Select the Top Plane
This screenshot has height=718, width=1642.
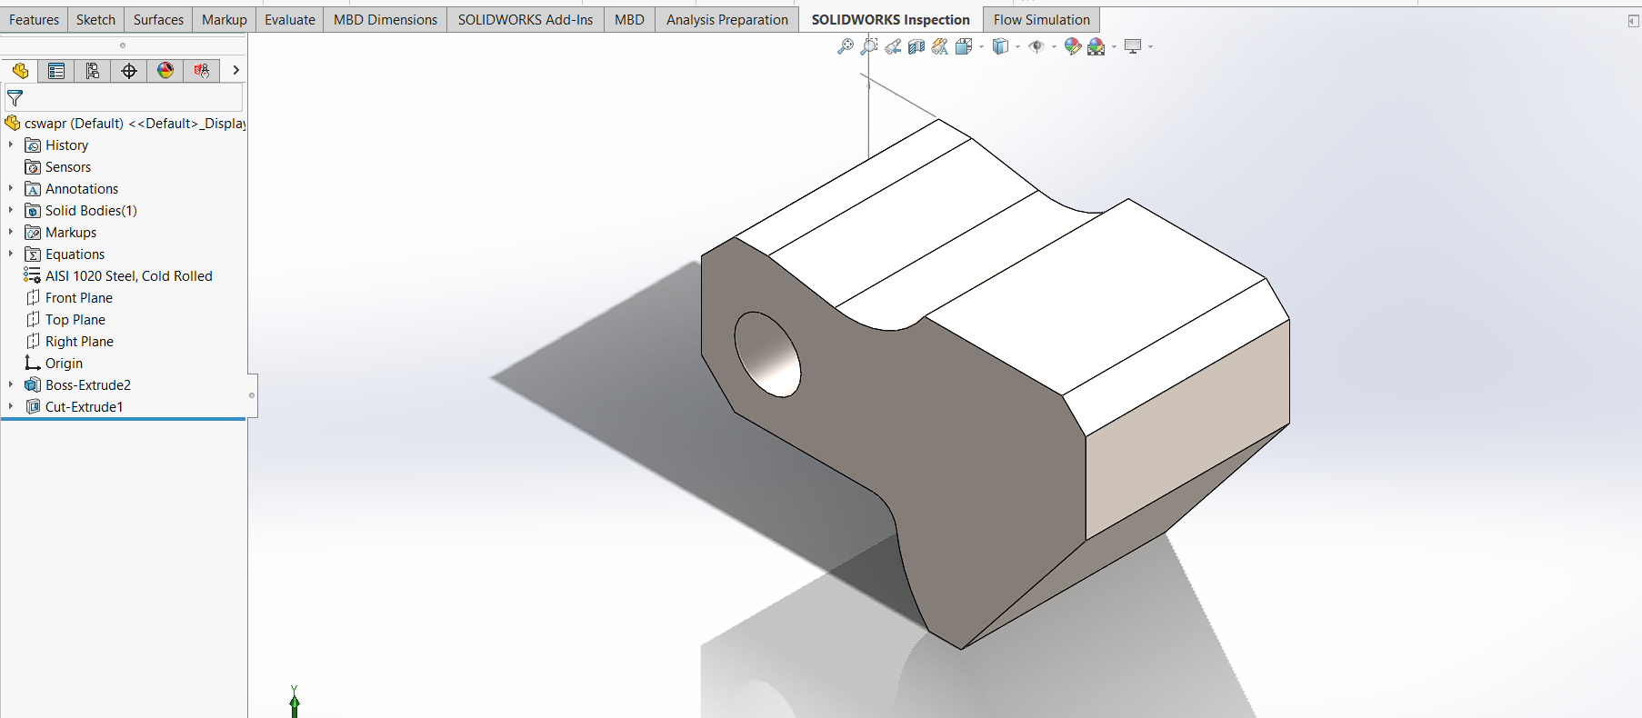(75, 320)
